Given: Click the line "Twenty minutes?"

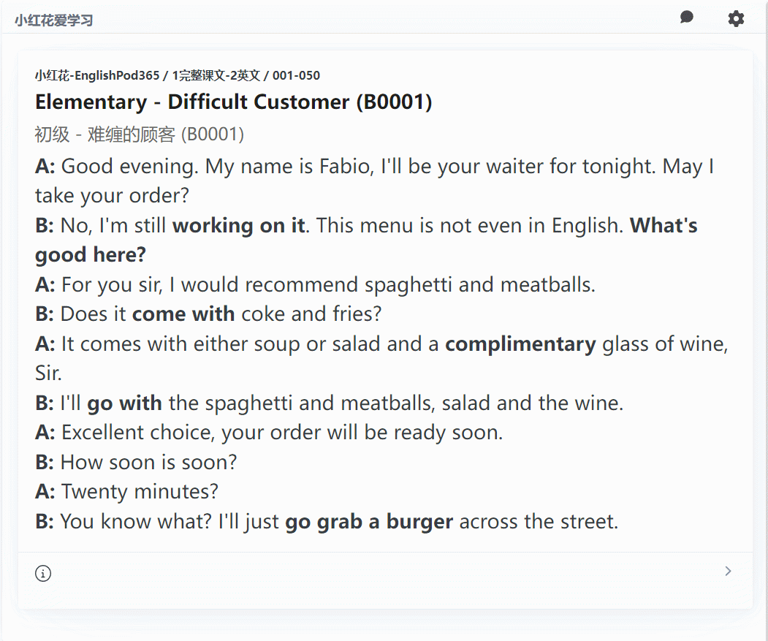Looking at the screenshot, I should click(x=140, y=492).
